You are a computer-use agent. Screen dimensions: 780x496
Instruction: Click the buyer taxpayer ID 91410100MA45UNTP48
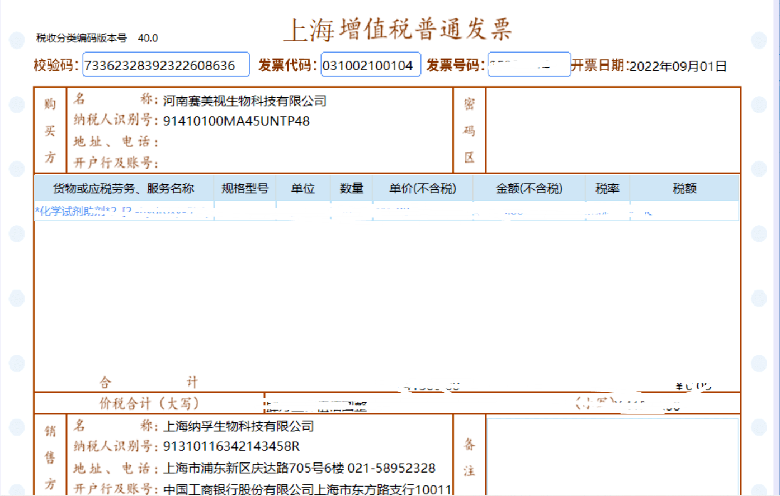(236, 121)
